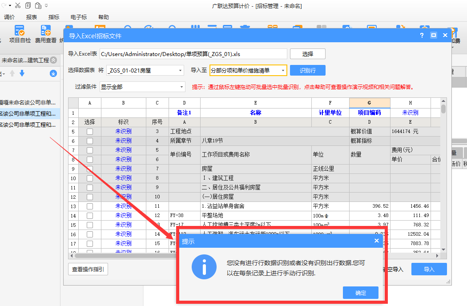The height and width of the screenshot is (306, 467).
Task: Click the cut (scissors) icon in quick toolbar
Action: [x=18, y=5]
